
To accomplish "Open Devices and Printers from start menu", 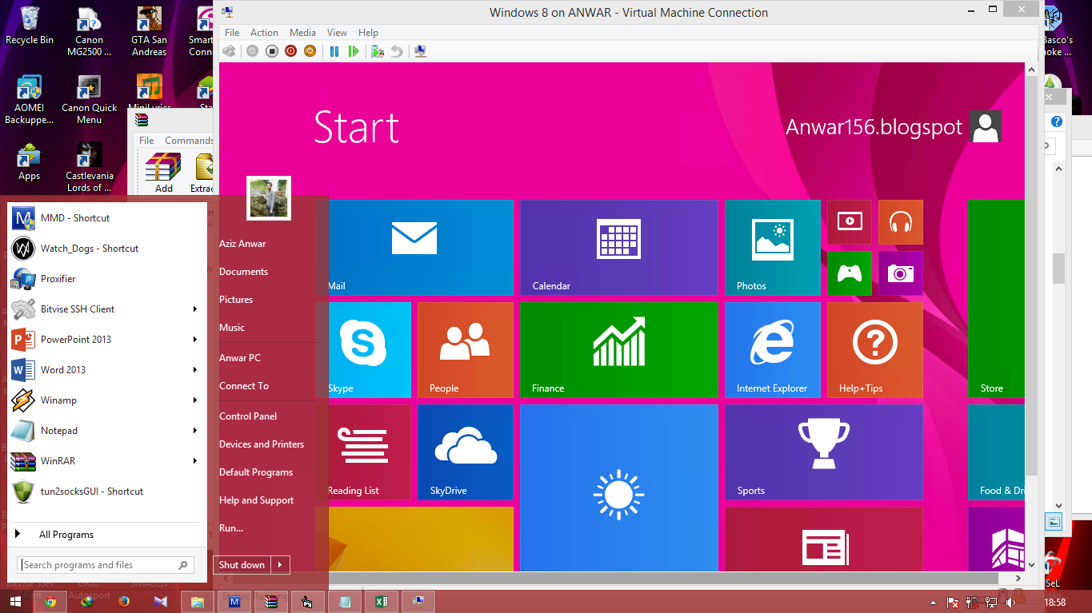I will [262, 444].
